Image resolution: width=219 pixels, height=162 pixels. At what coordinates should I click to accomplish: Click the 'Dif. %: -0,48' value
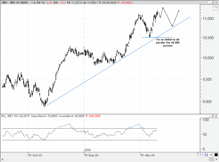(44, 3)
